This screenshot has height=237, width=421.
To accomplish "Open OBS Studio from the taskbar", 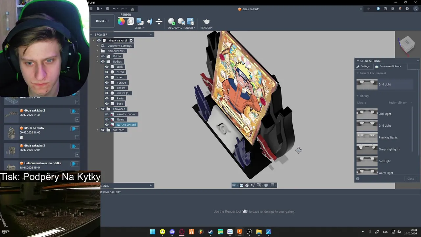I will tap(249, 232).
